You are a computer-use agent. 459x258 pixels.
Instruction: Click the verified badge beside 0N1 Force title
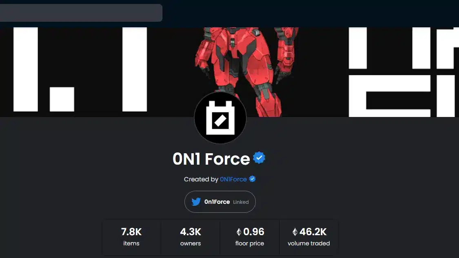259,158
